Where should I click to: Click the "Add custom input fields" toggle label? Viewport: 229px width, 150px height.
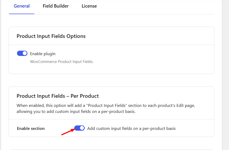pyautogui.click(x=131, y=128)
